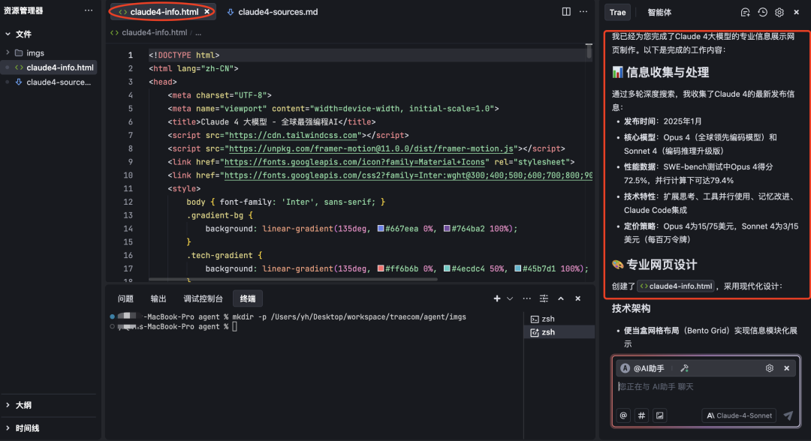The width and height of the screenshot is (811, 441).
Task: Focus chat input field for AI助手
Action: pos(705,387)
